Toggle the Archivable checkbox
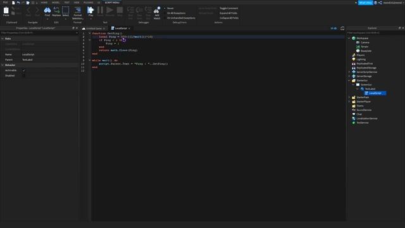 click(24, 70)
